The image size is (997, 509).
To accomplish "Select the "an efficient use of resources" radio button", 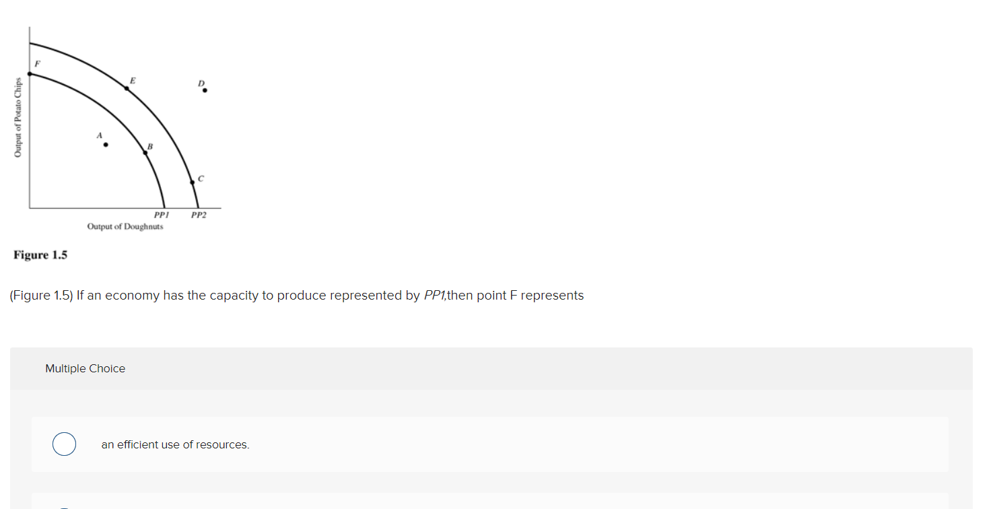I will click(64, 444).
